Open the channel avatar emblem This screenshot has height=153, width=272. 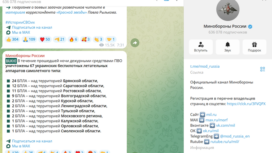click(x=228, y=10)
